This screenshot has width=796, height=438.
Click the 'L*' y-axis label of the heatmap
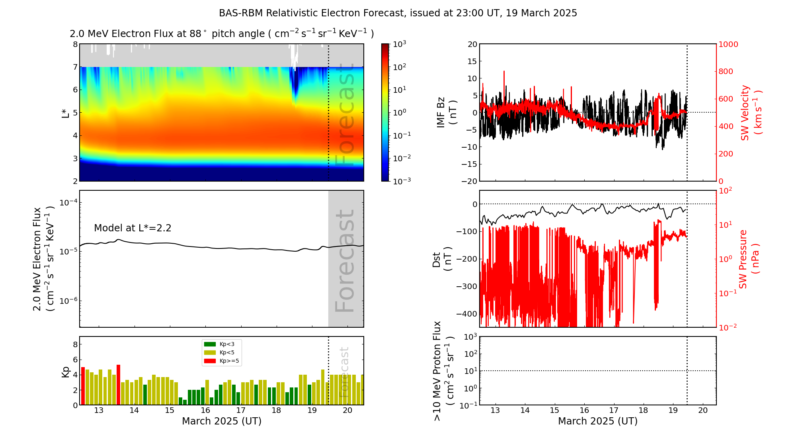pos(66,113)
